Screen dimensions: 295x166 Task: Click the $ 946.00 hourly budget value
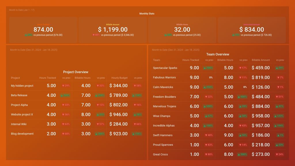[118, 114]
